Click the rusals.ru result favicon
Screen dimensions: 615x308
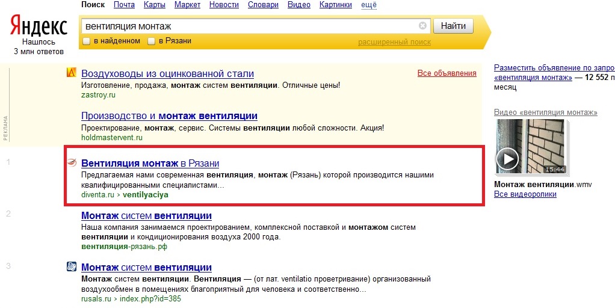(72, 267)
